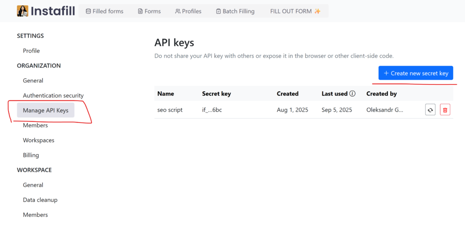The image size is (465, 235).
Task: Open the Filled forms tab
Action: point(104,11)
